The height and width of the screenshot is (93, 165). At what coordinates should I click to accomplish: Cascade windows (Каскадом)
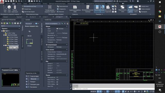point(143,12)
